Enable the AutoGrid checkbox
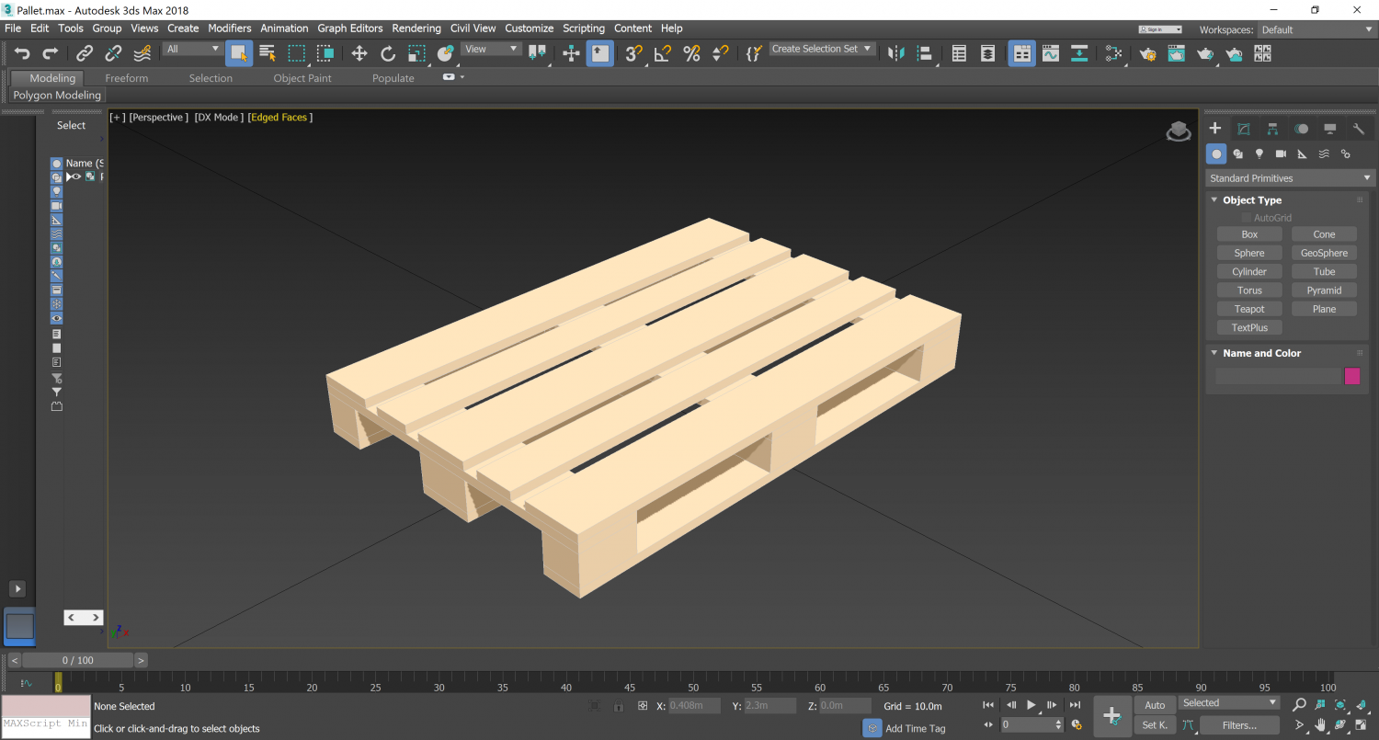This screenshot has width=1379, height=740. (1247, 217)
